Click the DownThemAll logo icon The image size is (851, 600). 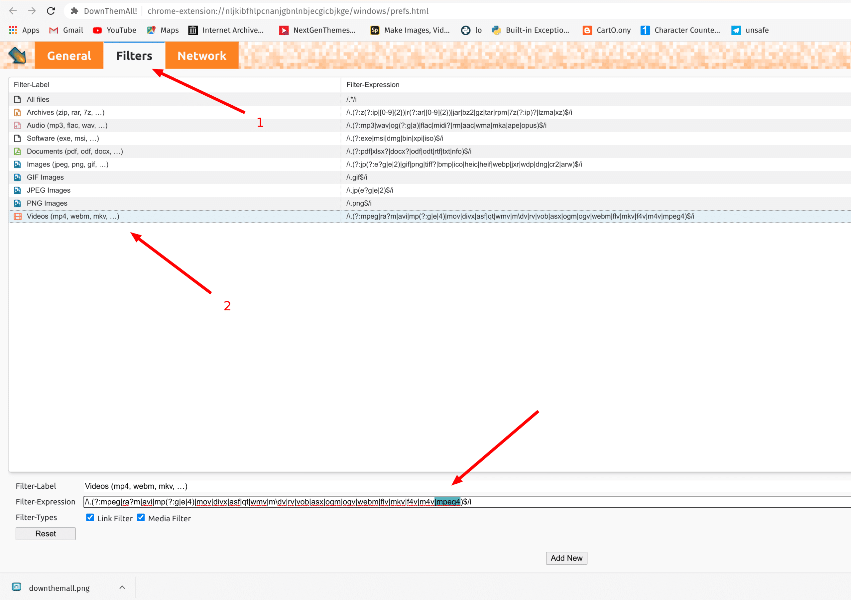tap(17, 55)
